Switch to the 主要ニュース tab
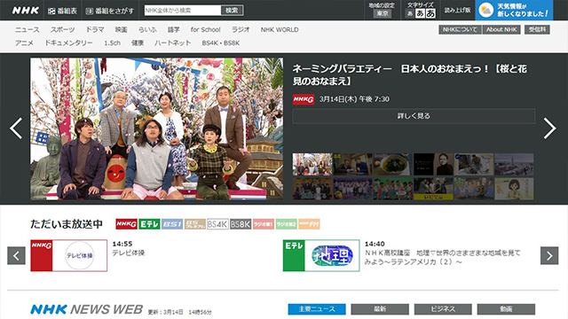 (317, 309)
